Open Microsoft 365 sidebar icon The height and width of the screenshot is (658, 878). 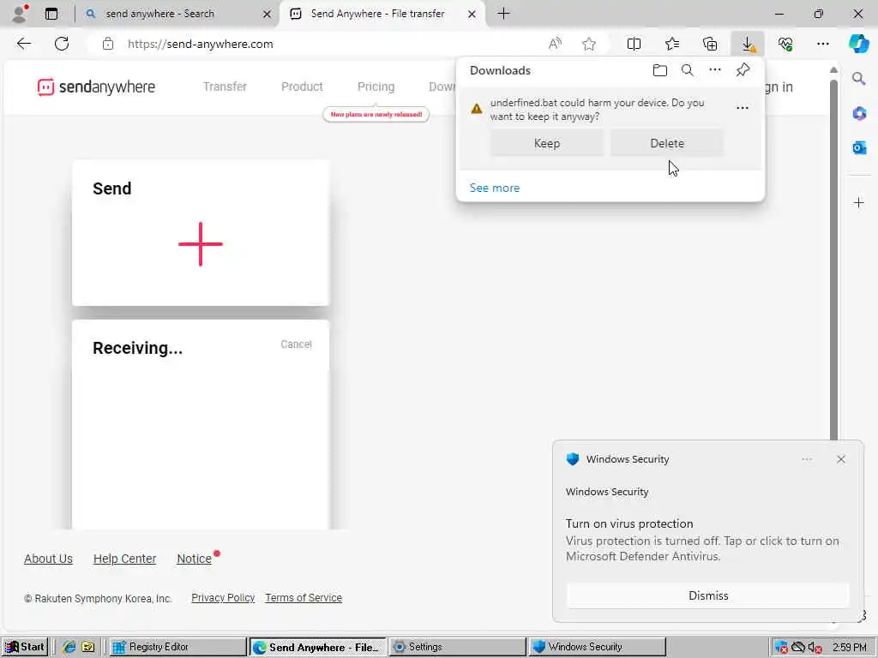859,114
